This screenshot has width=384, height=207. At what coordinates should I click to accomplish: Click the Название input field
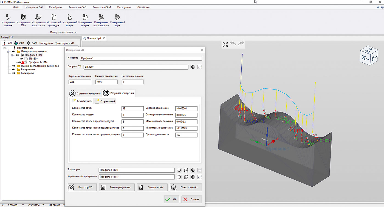click(141, 58)
